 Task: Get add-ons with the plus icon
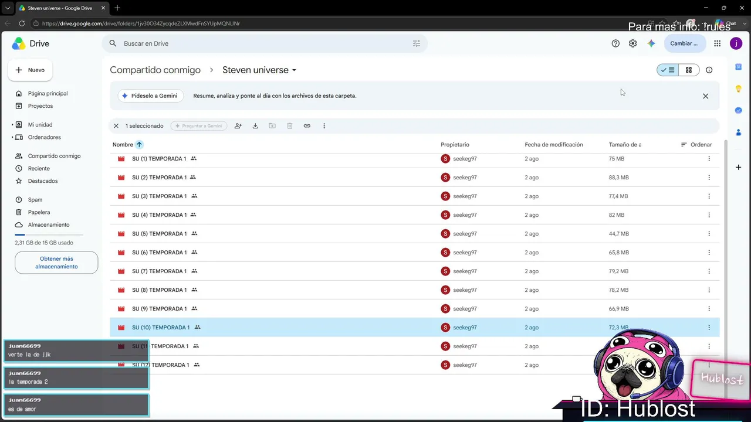tap(738, 167)
